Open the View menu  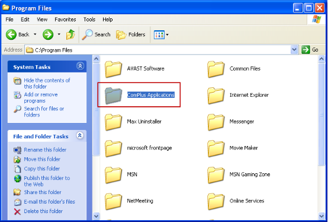[x=42, y=20]
